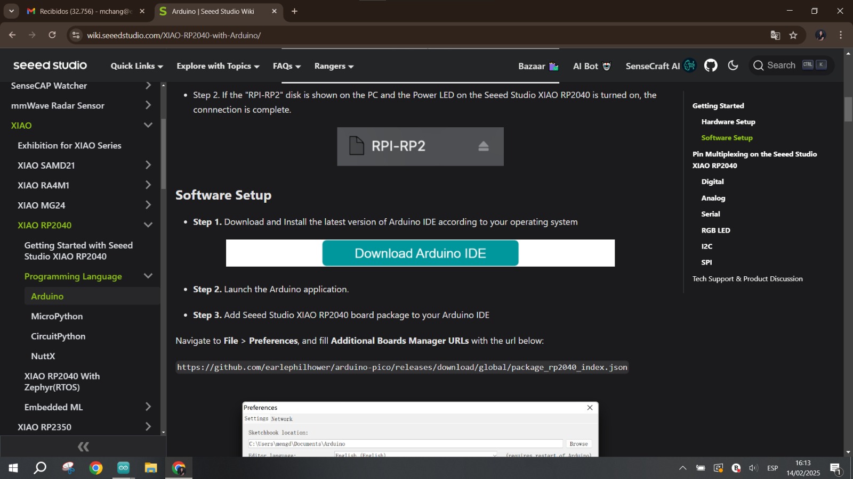The width and height of the screenshot is (853, 479).
Task: Expand the XIAO SAMD21 section
Action: coord(148,166)
